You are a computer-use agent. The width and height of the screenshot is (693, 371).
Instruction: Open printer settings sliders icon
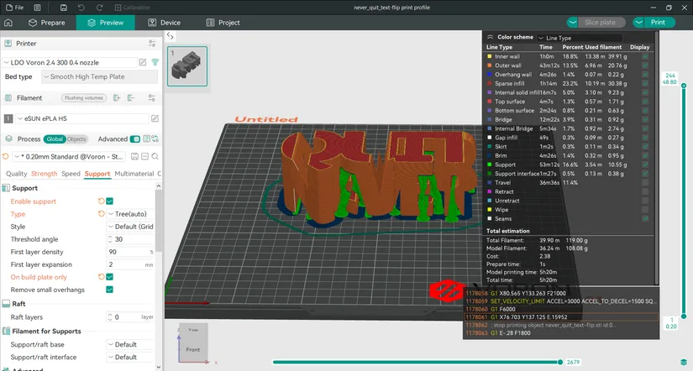point(152,44)
